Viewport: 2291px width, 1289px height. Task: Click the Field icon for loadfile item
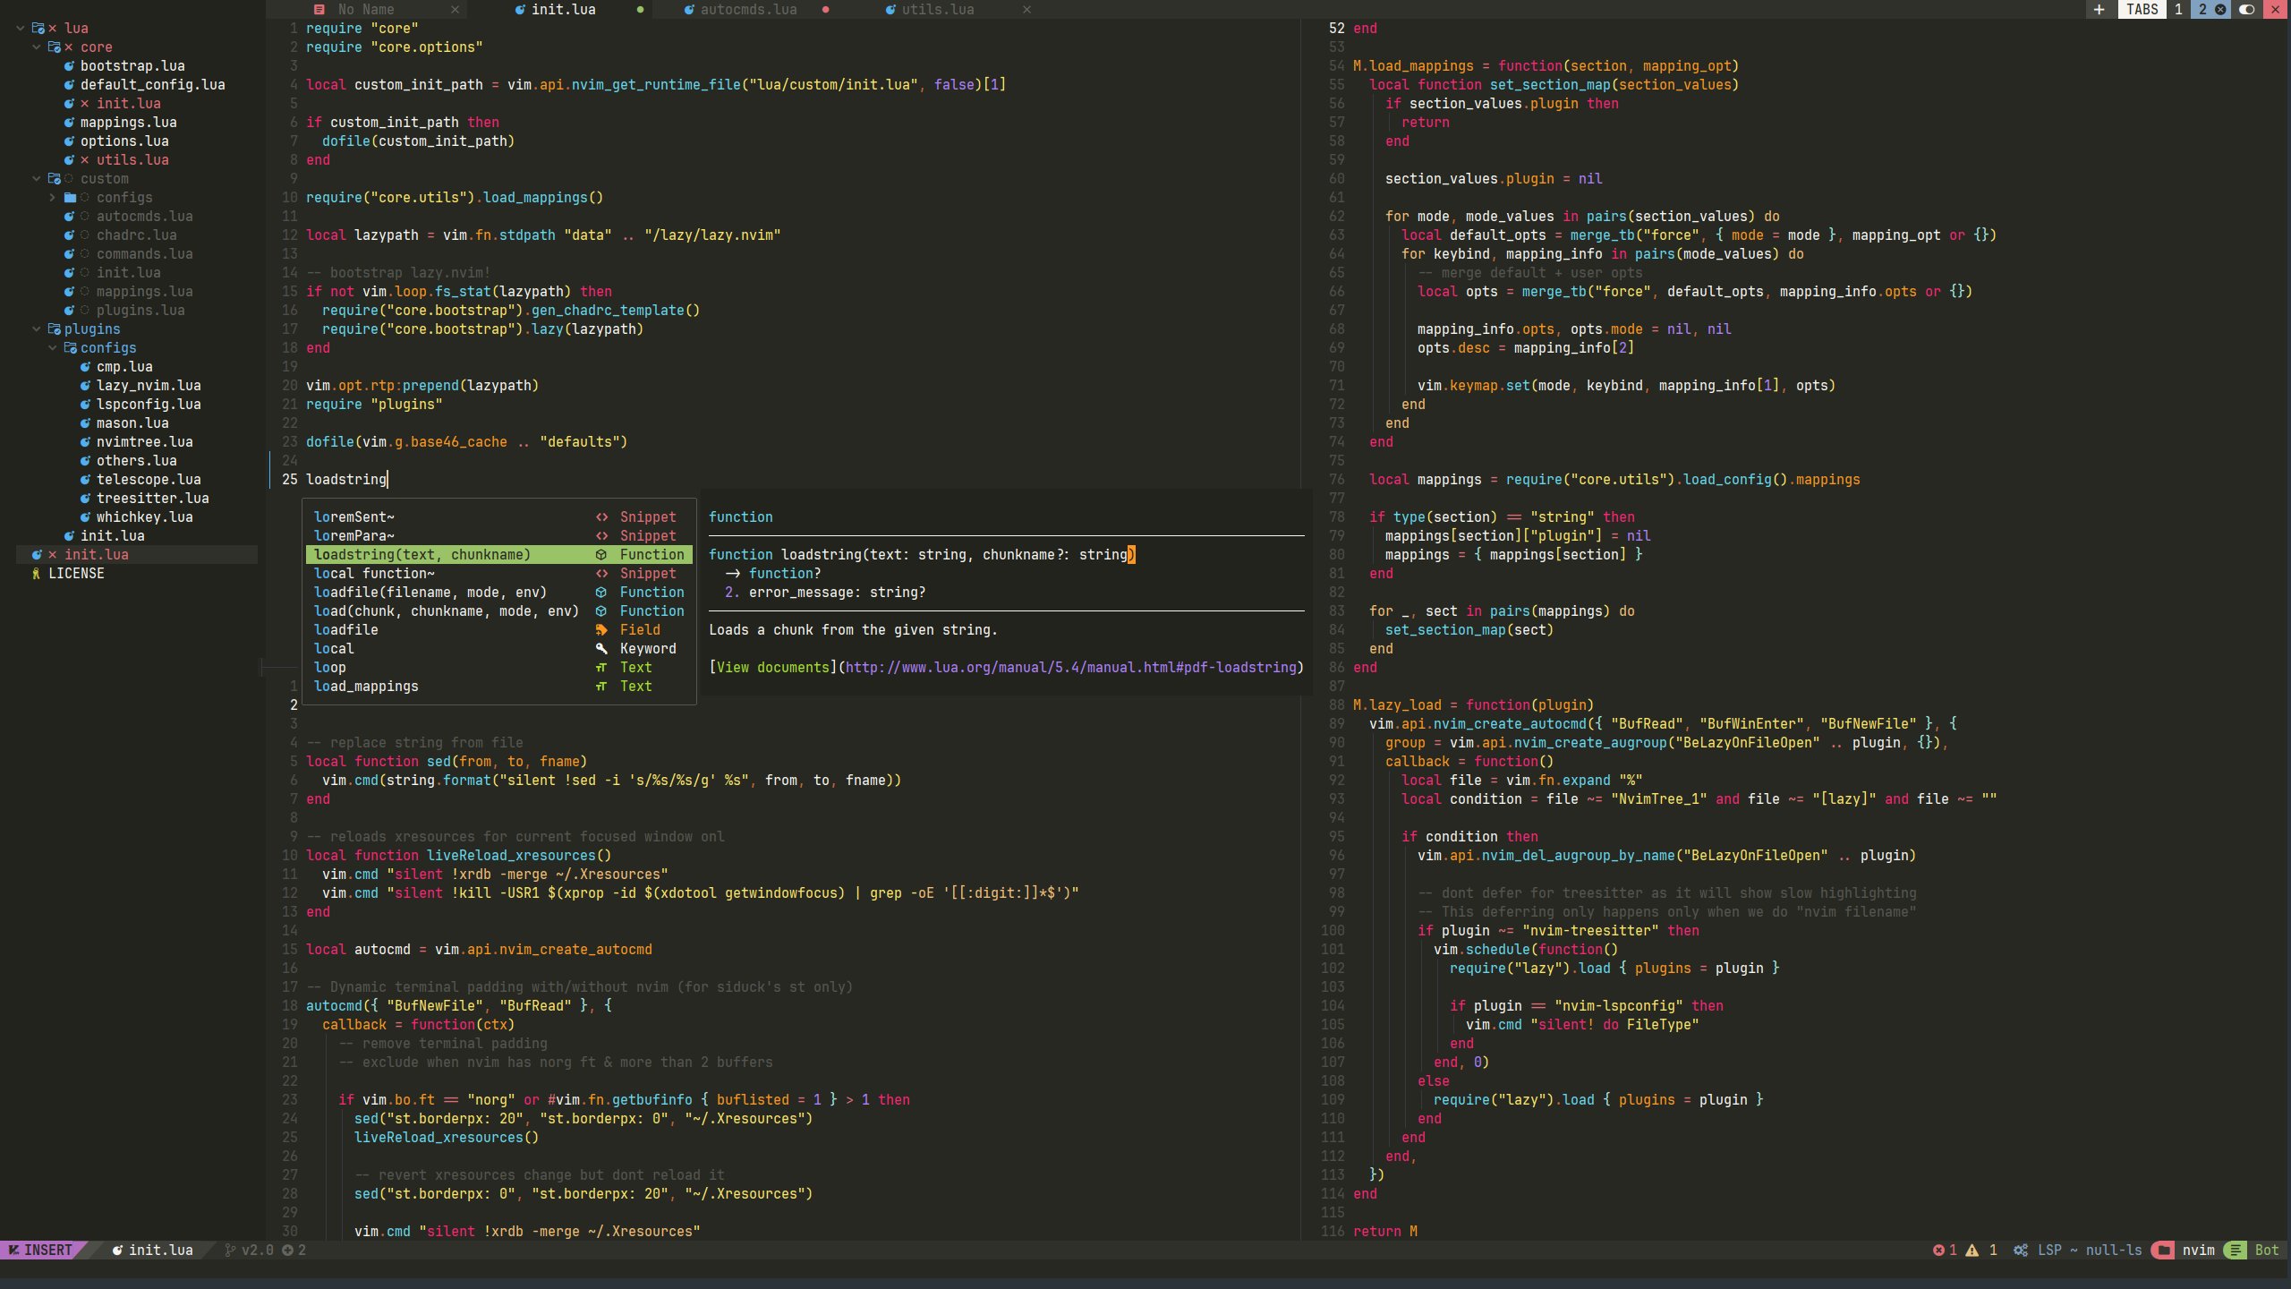(x=601, y=630)
